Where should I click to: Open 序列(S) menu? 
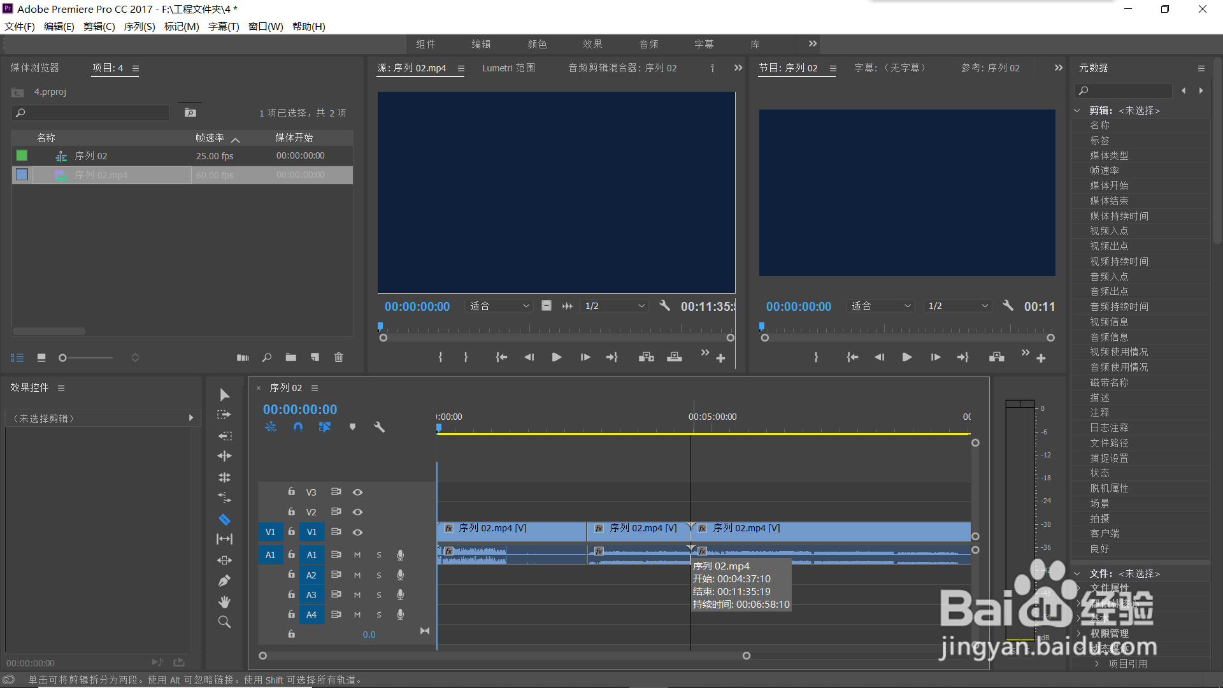point(139,27)
